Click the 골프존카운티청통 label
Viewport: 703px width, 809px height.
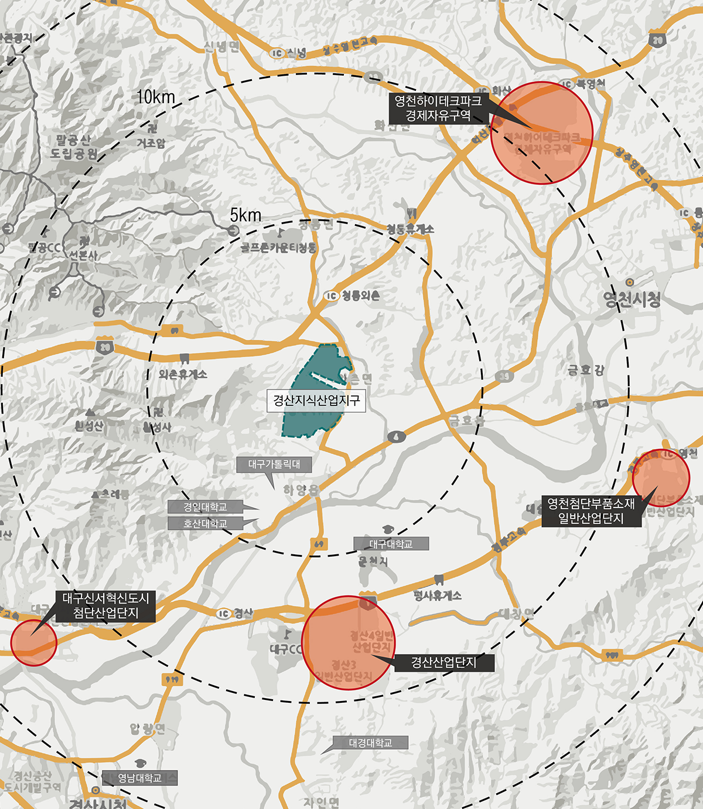click(x=278, y=248)
